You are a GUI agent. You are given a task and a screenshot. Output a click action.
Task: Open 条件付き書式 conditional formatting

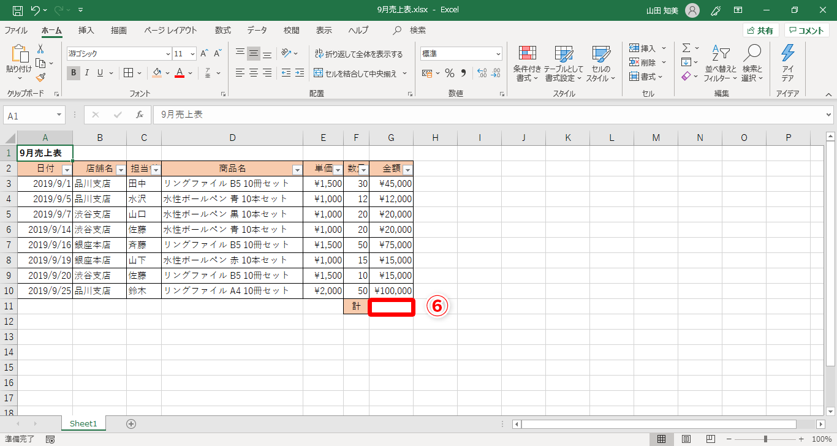pyautogui.click(x=527, y=64)
